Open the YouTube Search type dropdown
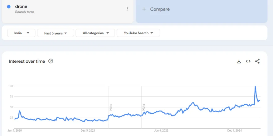 pyautogui.click(x=138, y=33)
